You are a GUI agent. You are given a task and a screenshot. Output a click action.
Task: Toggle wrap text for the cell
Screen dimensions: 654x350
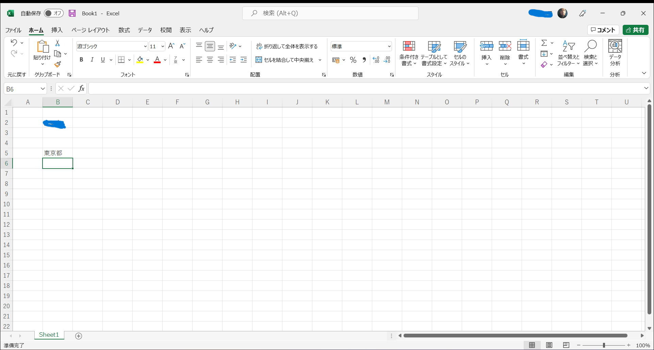click(287, 46)
